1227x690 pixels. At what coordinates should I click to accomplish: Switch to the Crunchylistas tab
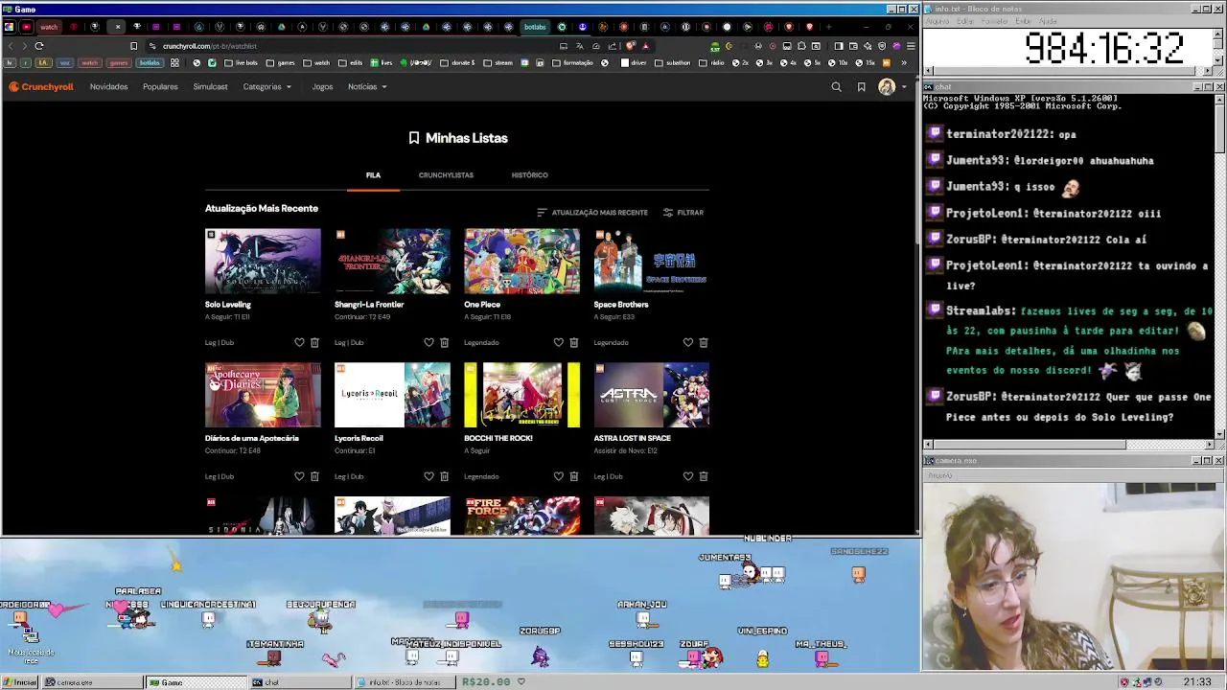(446, 175)
